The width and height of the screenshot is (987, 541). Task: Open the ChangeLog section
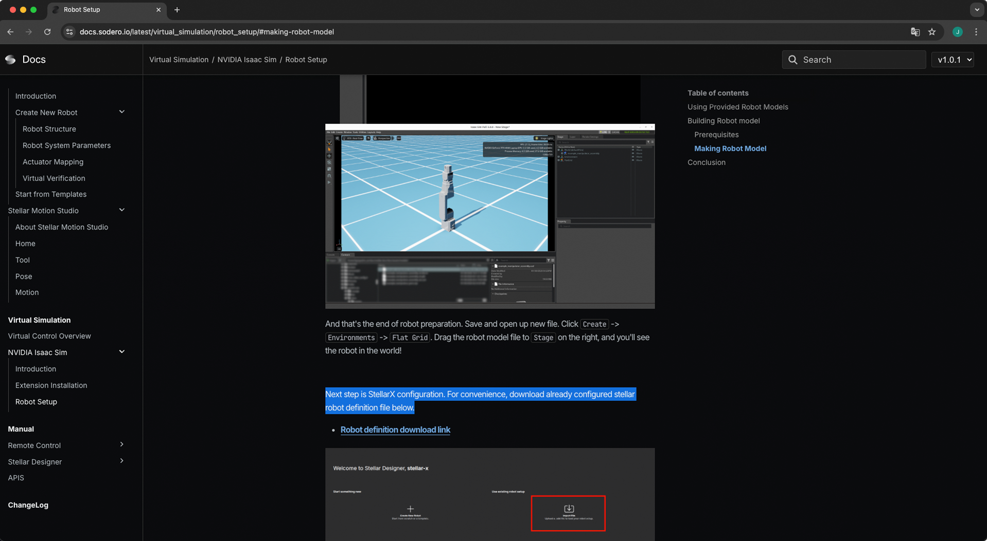[28, 505]
